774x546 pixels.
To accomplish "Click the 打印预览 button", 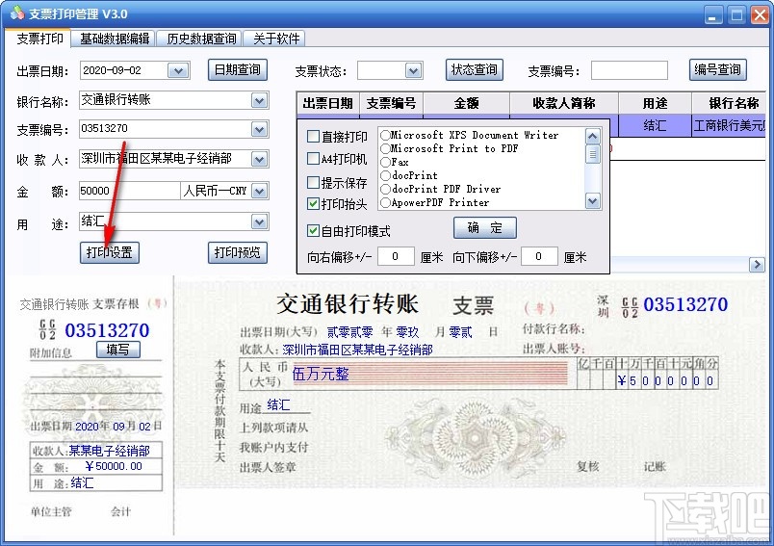I will 238,252.
